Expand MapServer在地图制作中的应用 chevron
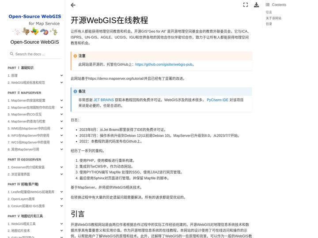This screenshot has width=318, height=238. (x=61, y=108)
